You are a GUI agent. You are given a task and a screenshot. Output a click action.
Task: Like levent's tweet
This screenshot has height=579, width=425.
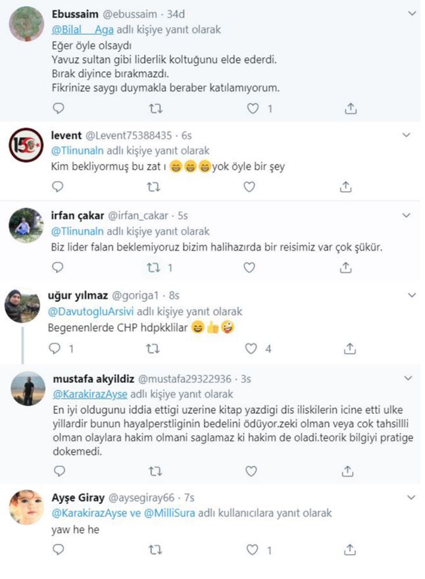point(249,187)
